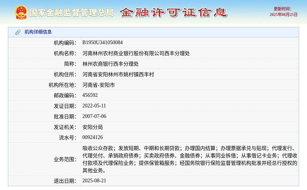
Task: Click the 发证日期 field label
Action: click(65, 106)
